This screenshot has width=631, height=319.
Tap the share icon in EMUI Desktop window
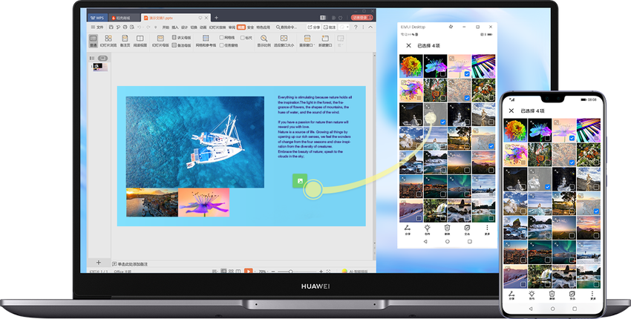408,229
